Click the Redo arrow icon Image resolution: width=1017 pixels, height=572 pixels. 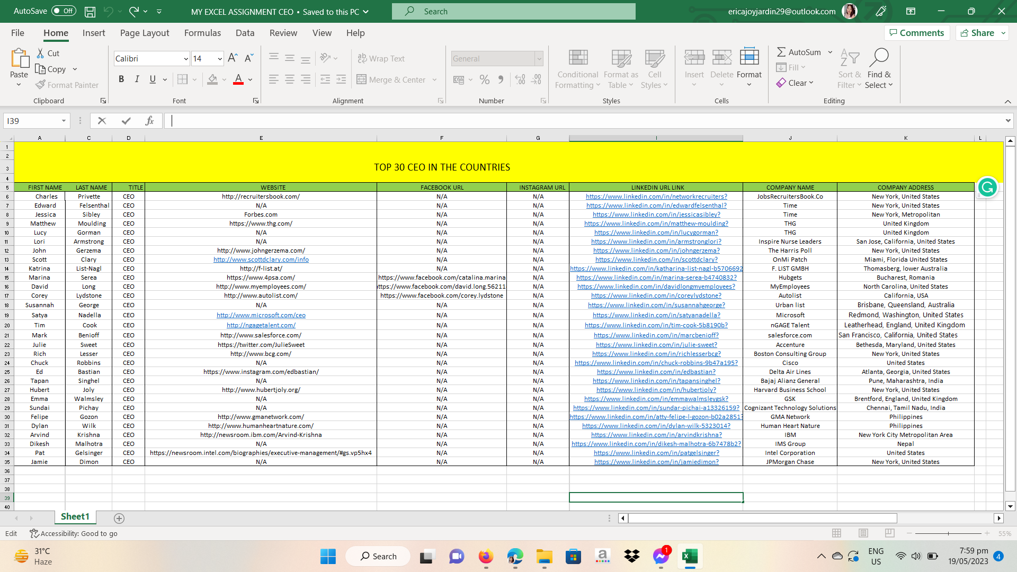click(x=133, y=11)
